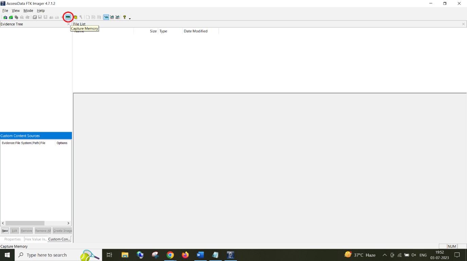
Task: Click the New button in Custom Content Sources
Action: pos(5,230)
